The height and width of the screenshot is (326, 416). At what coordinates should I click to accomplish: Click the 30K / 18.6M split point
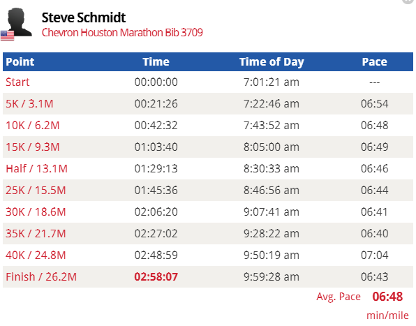pyautogui.click(x=36, y=212)
